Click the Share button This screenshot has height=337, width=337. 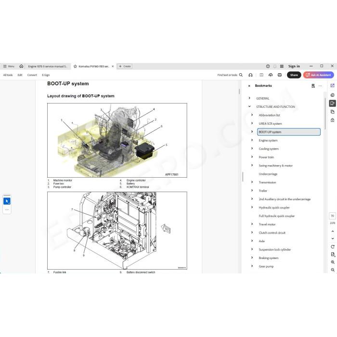(x=294, y=75)
